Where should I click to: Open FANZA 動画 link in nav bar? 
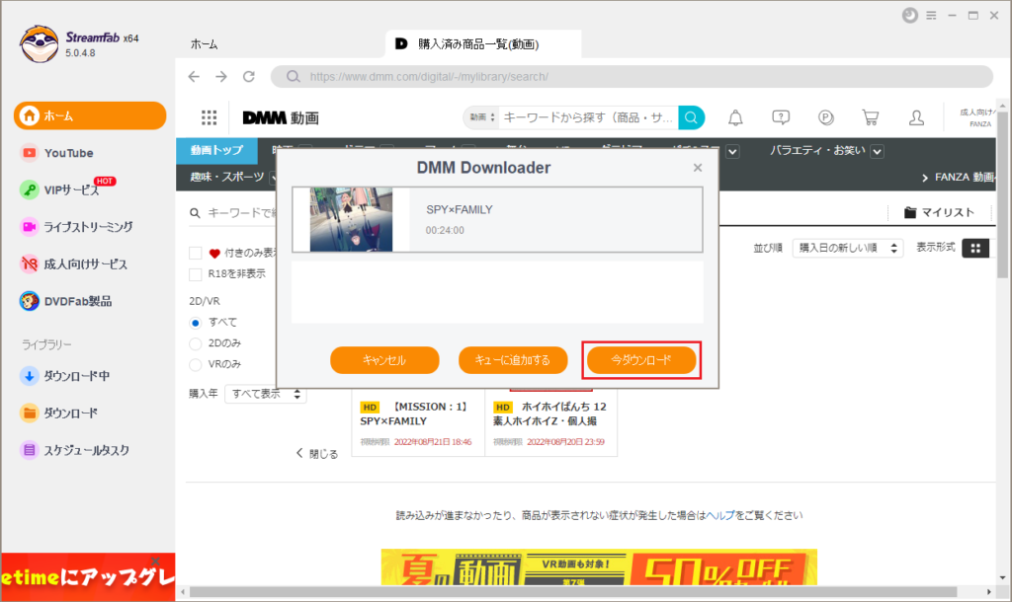(x=959, y=178)
